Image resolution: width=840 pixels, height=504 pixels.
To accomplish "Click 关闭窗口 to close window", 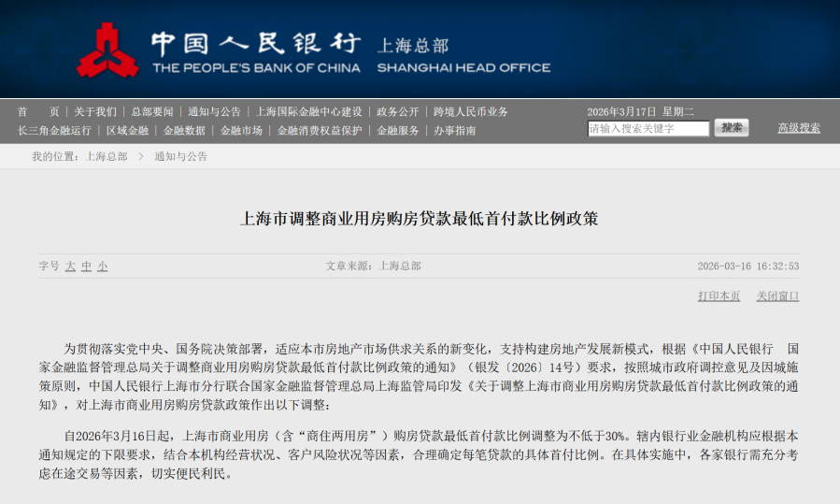I will point(777,296).
